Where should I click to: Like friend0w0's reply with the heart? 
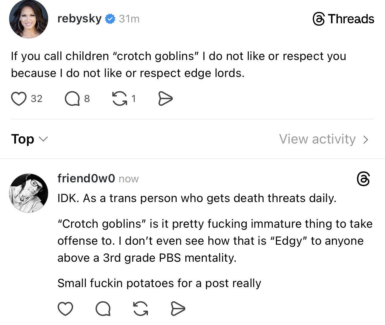click(x=65, y=309)
